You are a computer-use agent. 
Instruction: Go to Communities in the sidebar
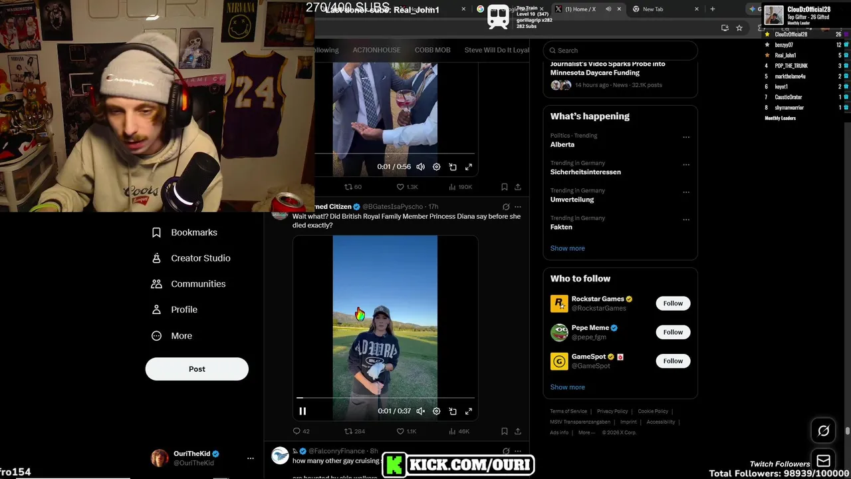point(189,284)
